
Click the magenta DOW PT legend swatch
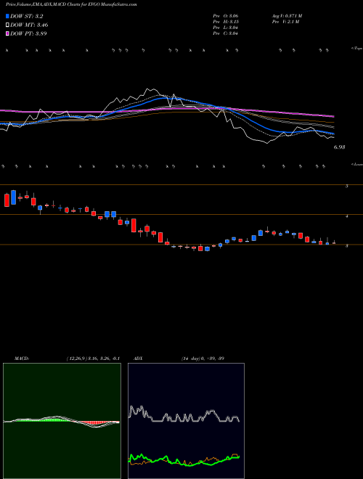tap(7, 33)
